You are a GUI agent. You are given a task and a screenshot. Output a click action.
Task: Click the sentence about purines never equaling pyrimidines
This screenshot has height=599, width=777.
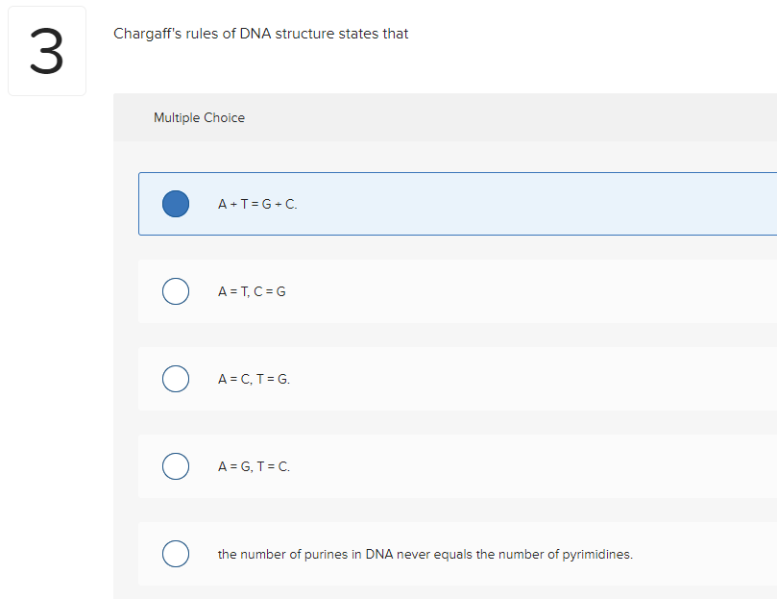[425, 554]
